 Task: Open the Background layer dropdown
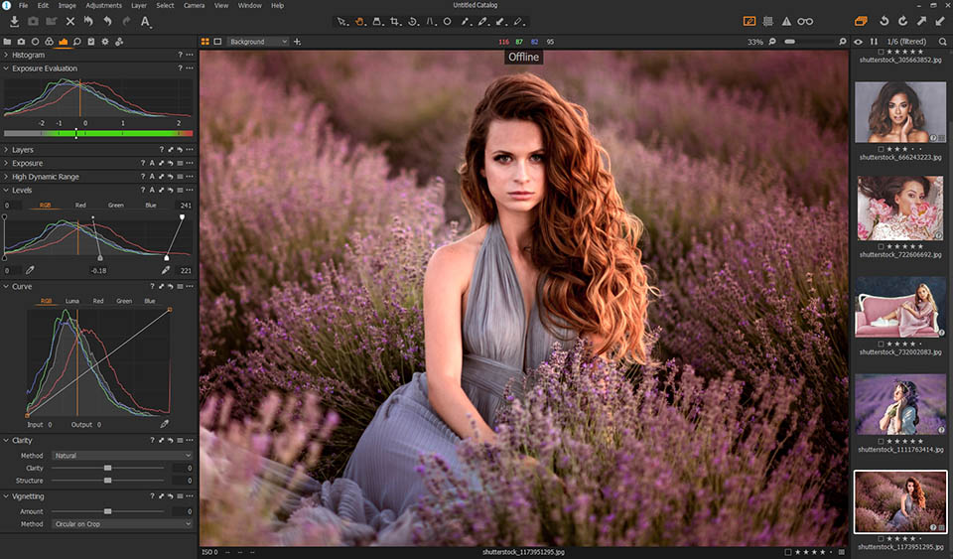click(258, 42)
